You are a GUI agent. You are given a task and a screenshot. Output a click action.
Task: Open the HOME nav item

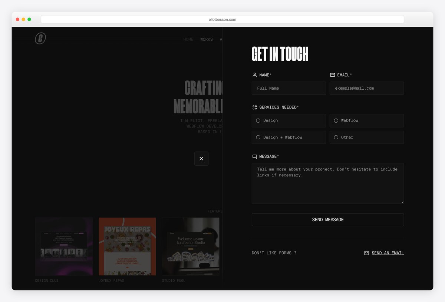click(188, 39)
